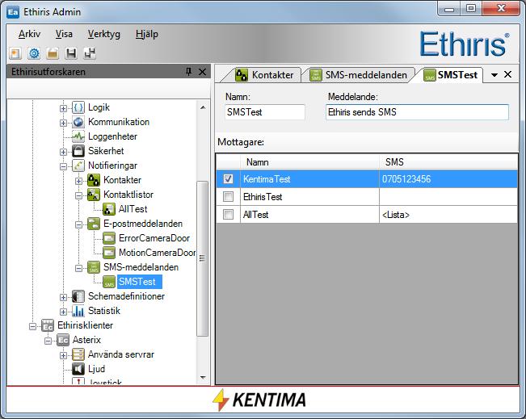
Task: Expand the Logik tree node
Action: click(x=63, y=108)
